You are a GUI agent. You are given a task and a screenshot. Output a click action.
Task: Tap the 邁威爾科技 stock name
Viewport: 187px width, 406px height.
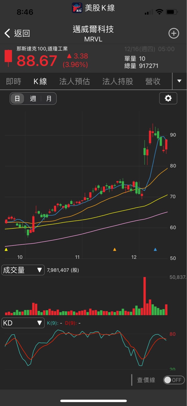click(x=93, y=29)
